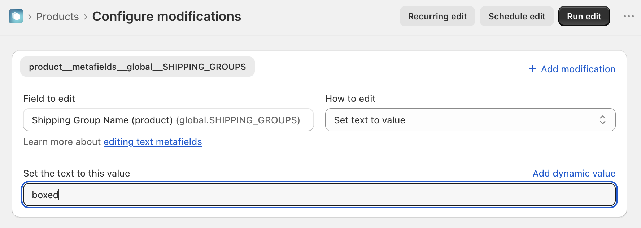The width and height of the screenshot is (641, 228).
Task: Open the Set text to value dropdown
Action: [x=470, y=120]
